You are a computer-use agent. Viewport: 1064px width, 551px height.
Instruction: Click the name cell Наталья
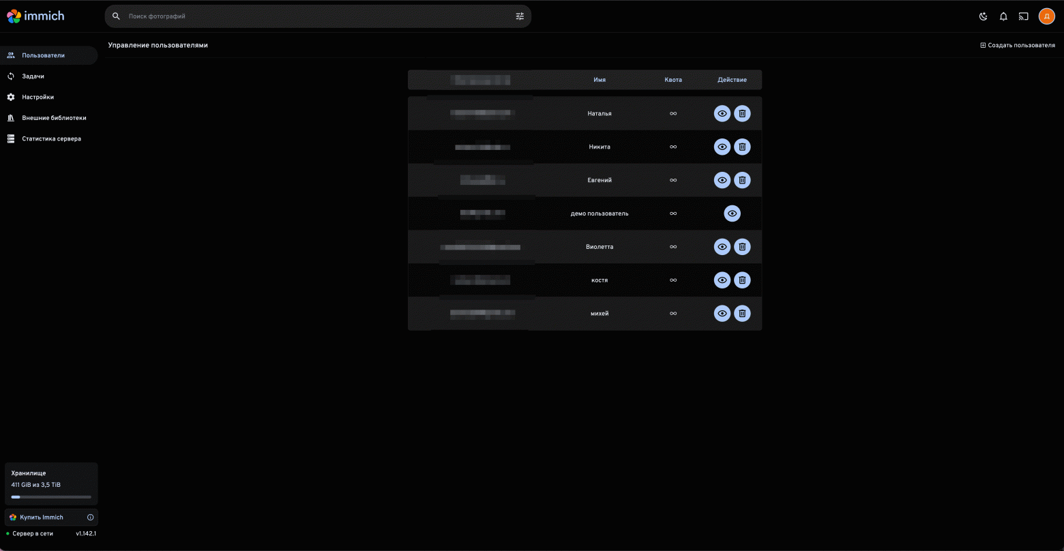(600, 113)
